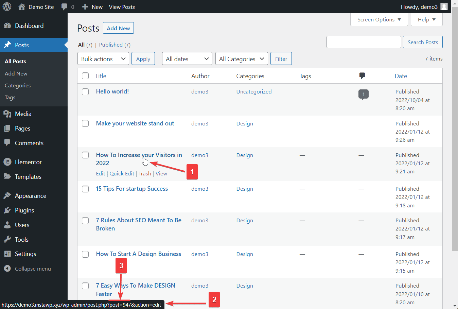Select the 15 Tips For startup Success checkbox
Viewport: 458px width, 309px height.
85,189
